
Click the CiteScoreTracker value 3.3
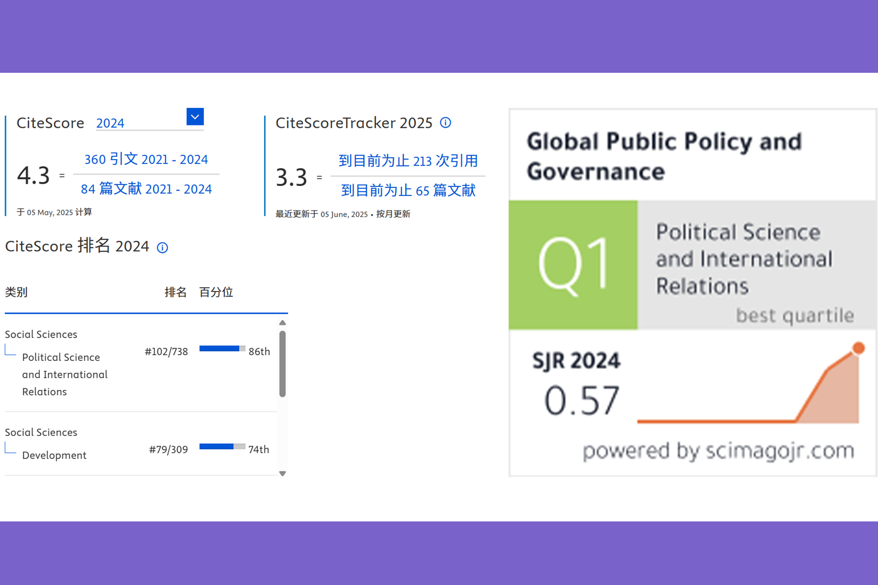point(291,177)
